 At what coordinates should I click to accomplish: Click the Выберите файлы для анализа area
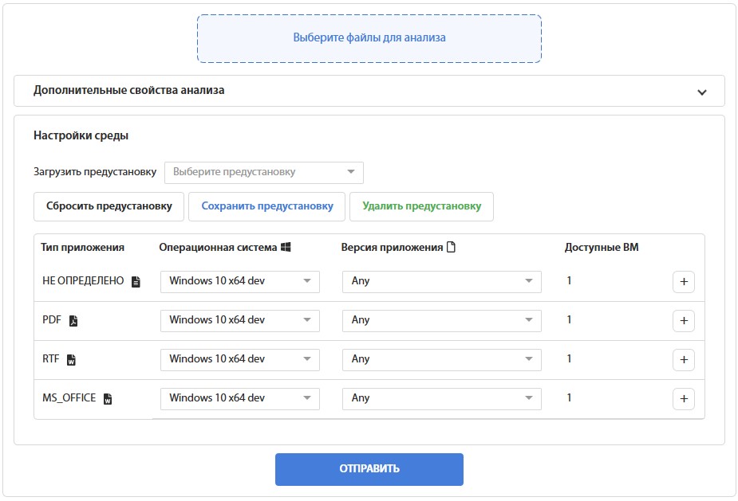pyautogui.click(x=369, y=37)
